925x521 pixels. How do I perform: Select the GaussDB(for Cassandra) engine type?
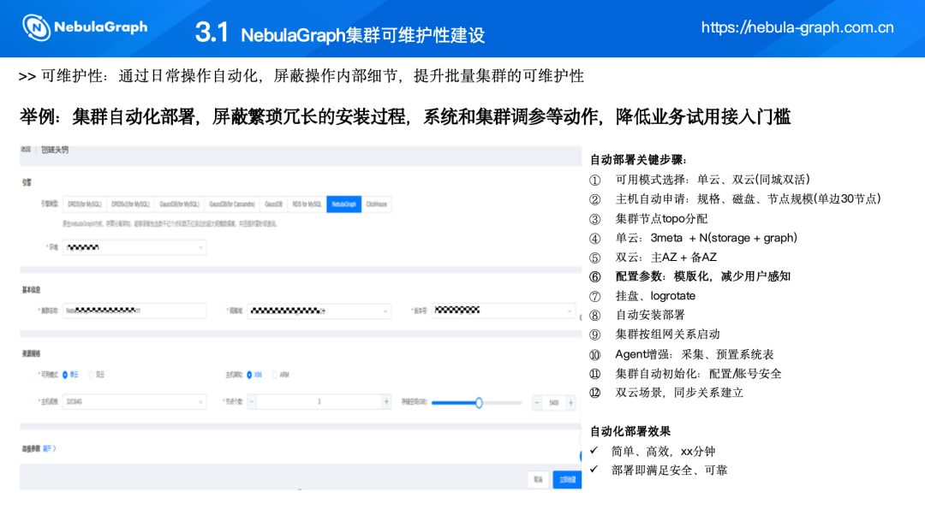click(232, 204)
